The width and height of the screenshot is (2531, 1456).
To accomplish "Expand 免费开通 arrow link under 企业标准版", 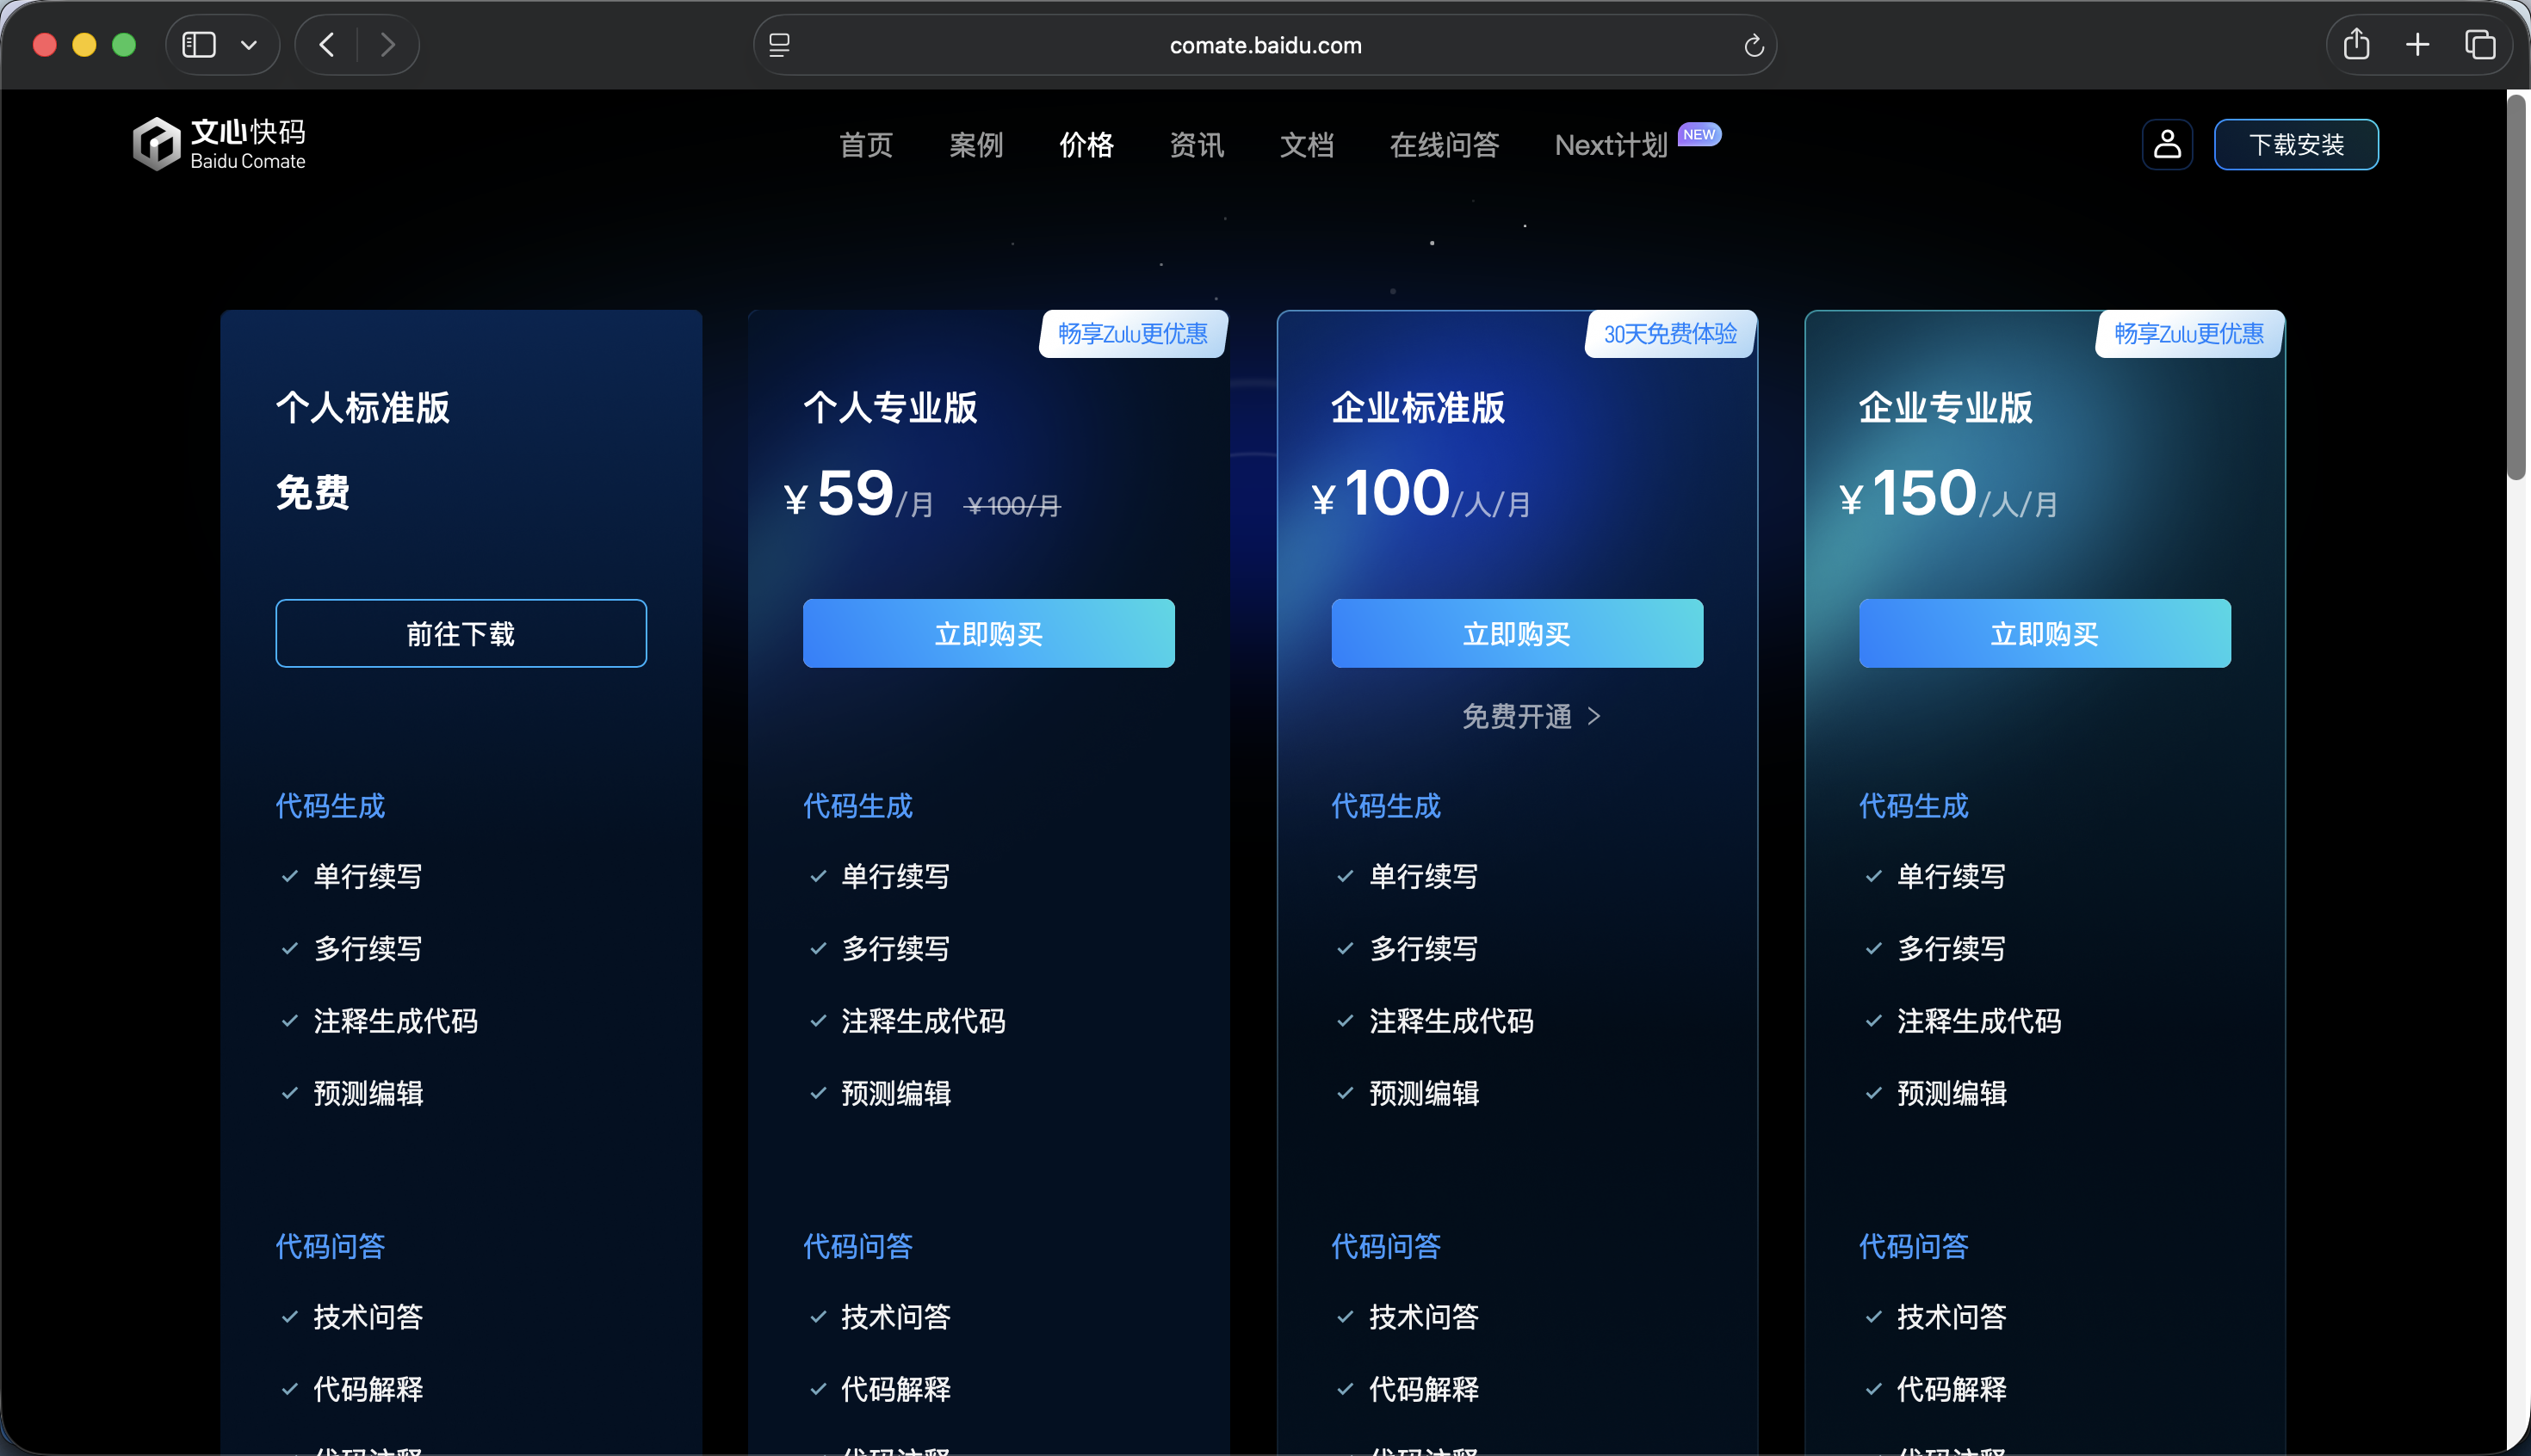I will pyautogui.click(x=1531, y=716).
